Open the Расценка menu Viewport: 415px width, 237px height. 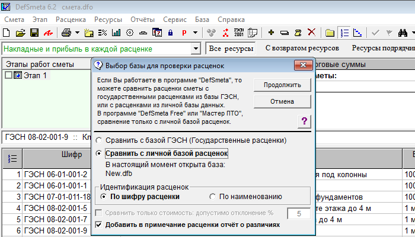click(71, 19)
